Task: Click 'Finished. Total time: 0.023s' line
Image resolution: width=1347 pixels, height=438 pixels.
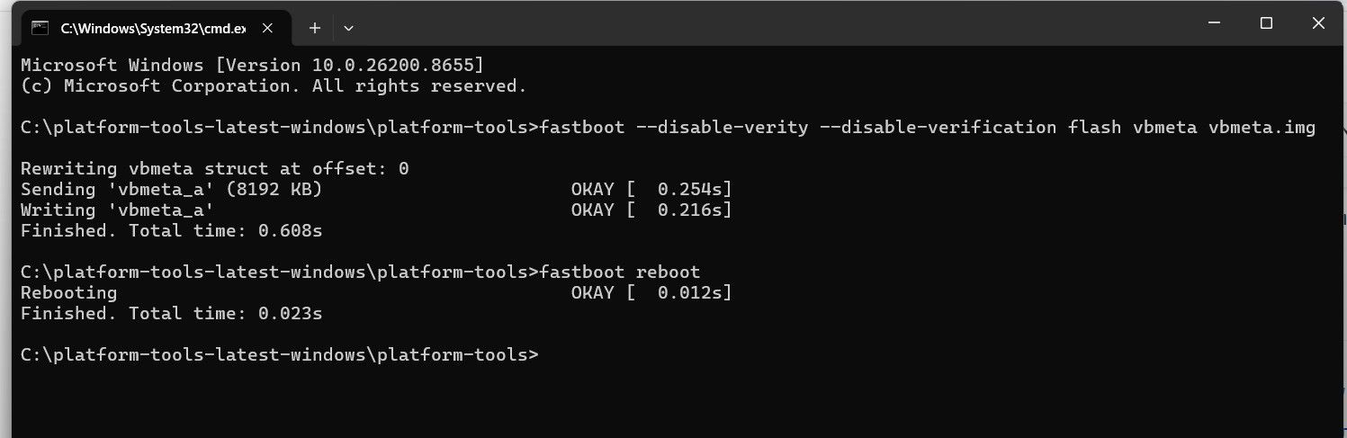Action: click(x=171, y=314)
